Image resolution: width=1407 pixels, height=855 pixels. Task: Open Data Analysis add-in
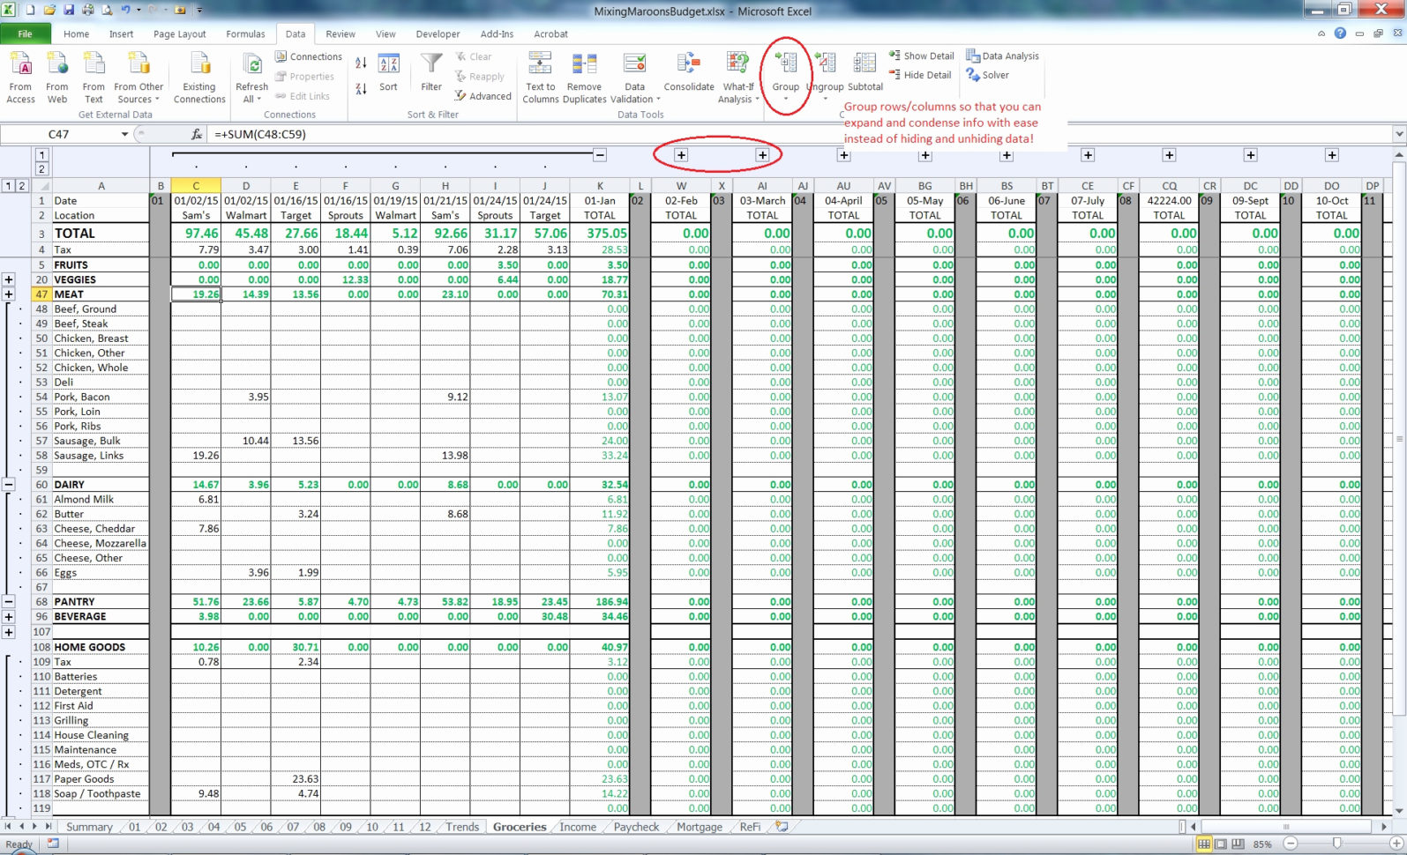[1003, 56]
